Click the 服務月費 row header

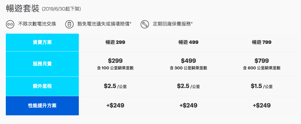coord(42,64)
